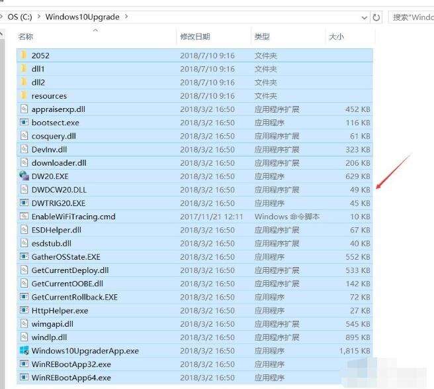Image resolution: width=434 pixels, height=389 pixels.
Task: Click the dll2 folder icon
Action: click(x=24, y=82)
